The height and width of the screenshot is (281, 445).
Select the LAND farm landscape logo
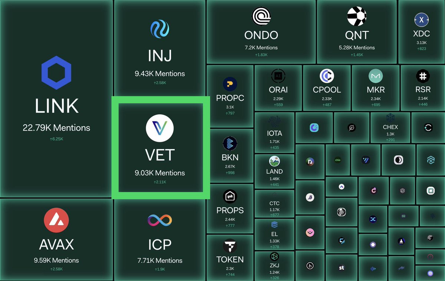[x=274, y=161]
